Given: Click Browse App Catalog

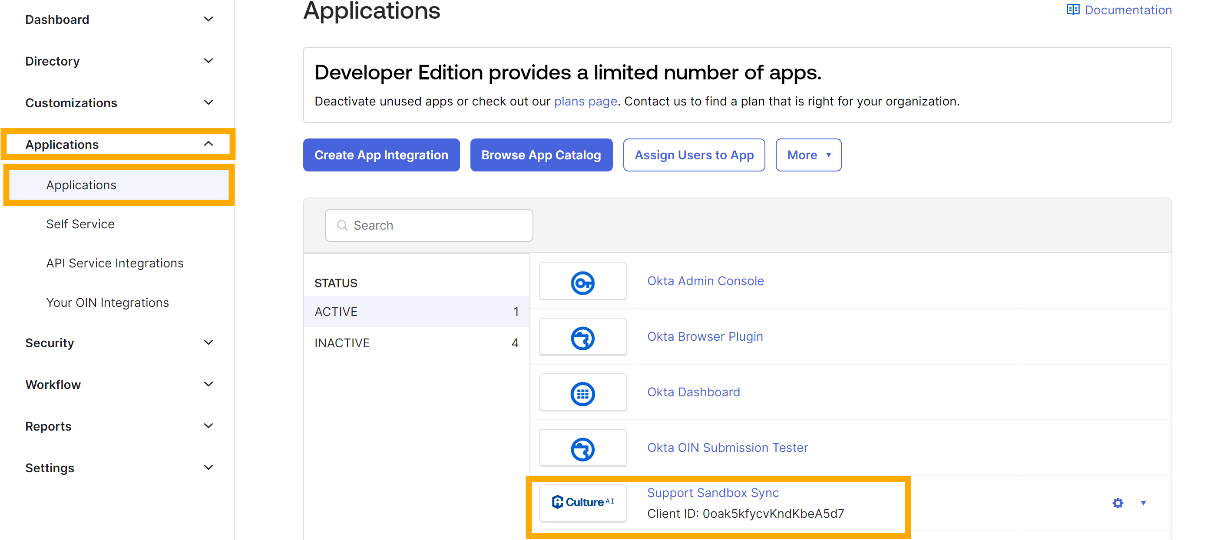Looking at the screenshot, I should tap(541, 155).
